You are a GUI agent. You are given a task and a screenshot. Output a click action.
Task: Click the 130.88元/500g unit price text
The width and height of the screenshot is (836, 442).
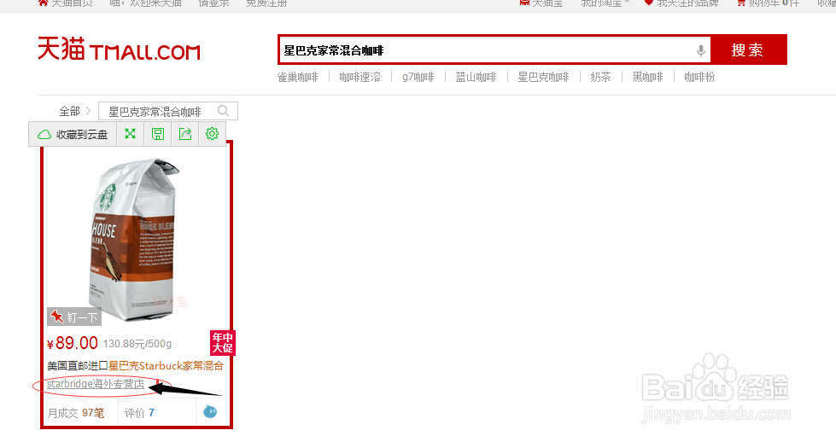[137, 344]
